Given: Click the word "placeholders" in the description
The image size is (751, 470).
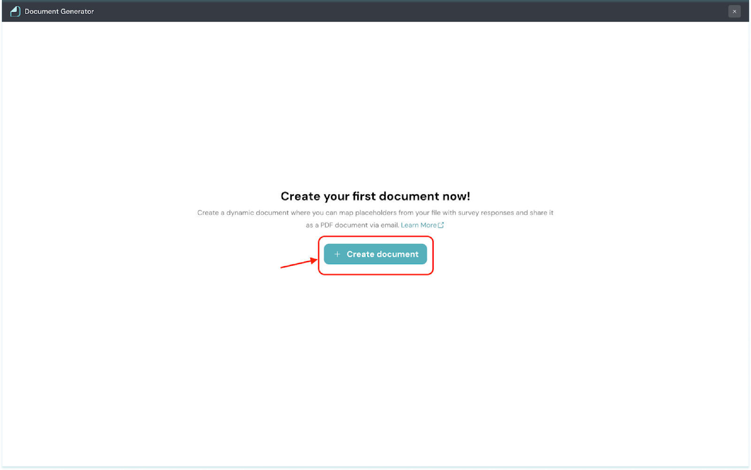Looking at the screenshot, I should point(375,213).
